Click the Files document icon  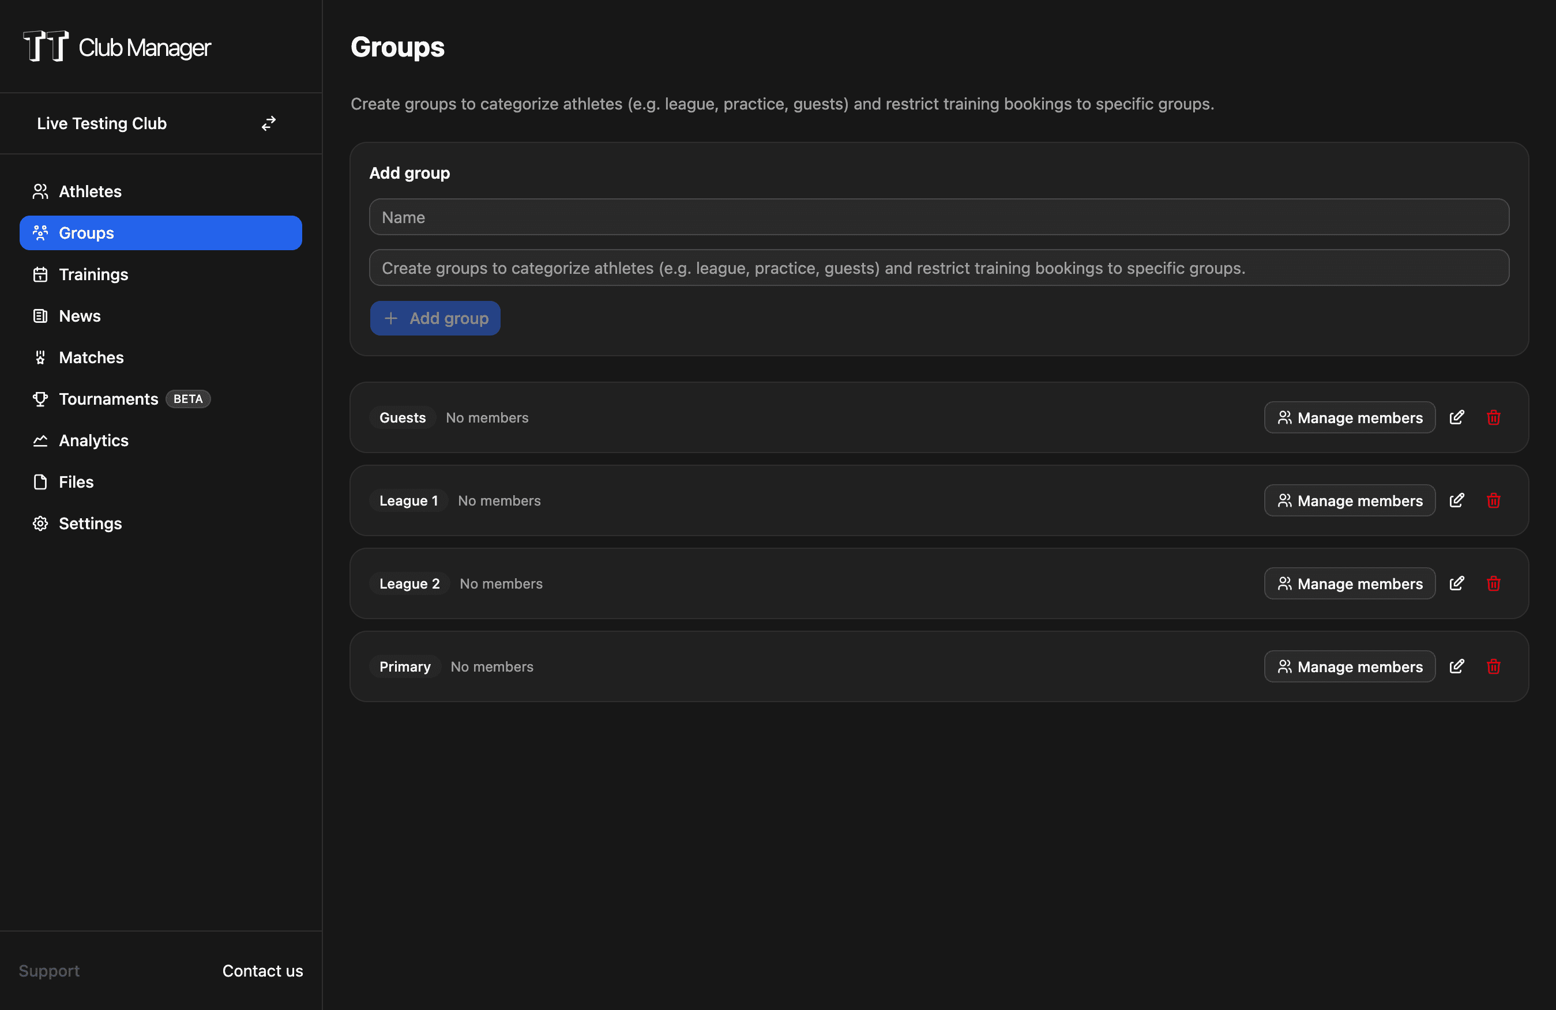click(40, 482)
